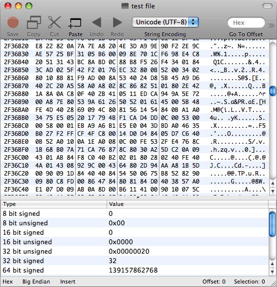Click the value 13915786​2768
This screenshot has height=287, width=277.
[134, 271]
